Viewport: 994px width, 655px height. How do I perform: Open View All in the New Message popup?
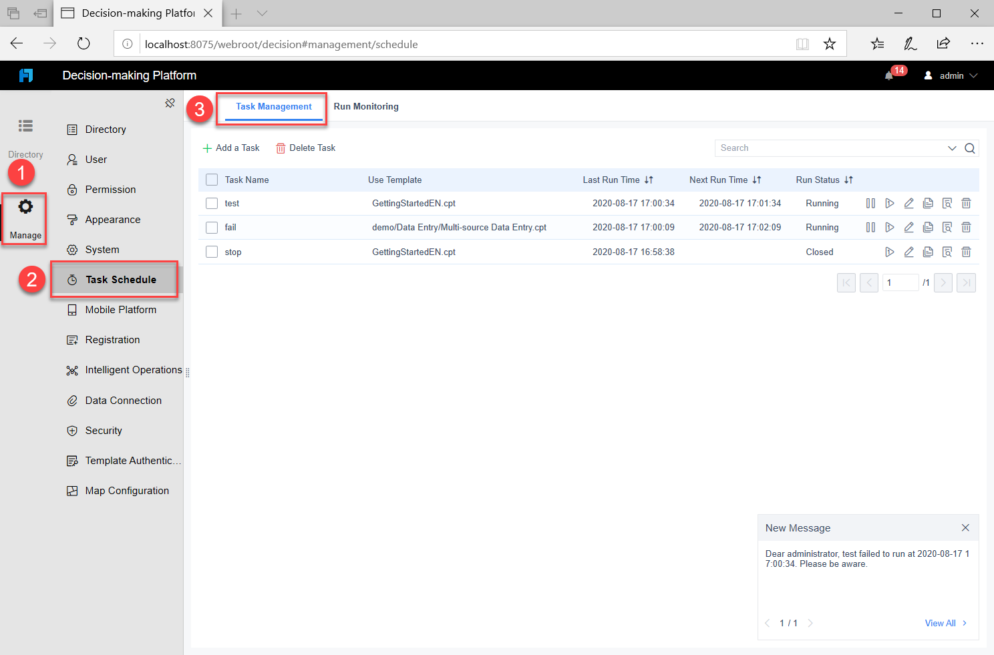pyautogui.click(x=941, y=623)
